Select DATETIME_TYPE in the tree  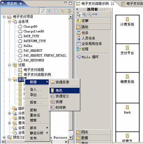tap(34, 41)
